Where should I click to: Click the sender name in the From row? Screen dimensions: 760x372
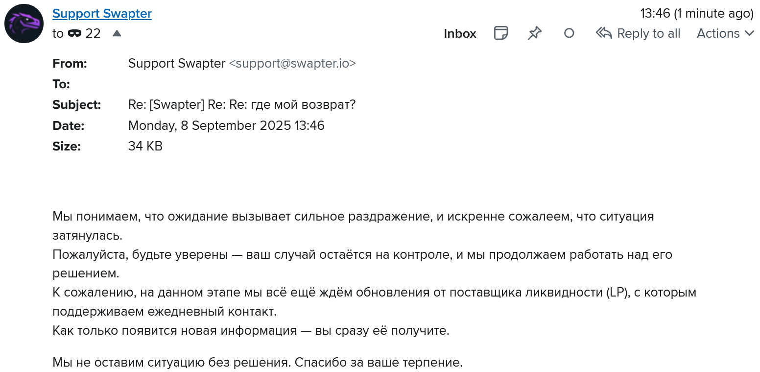[177, 64]
